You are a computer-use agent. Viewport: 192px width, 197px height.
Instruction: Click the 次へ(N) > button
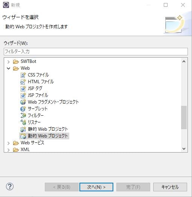point(96,187)
